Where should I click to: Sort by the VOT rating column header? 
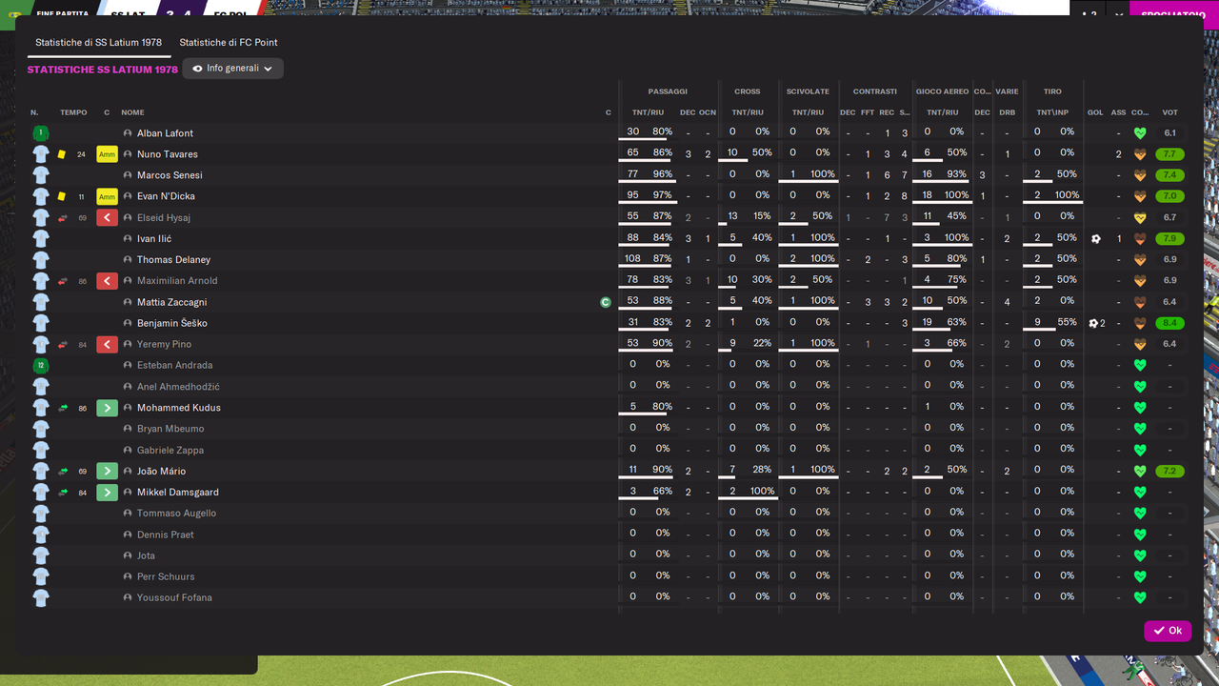(1169, 112)
